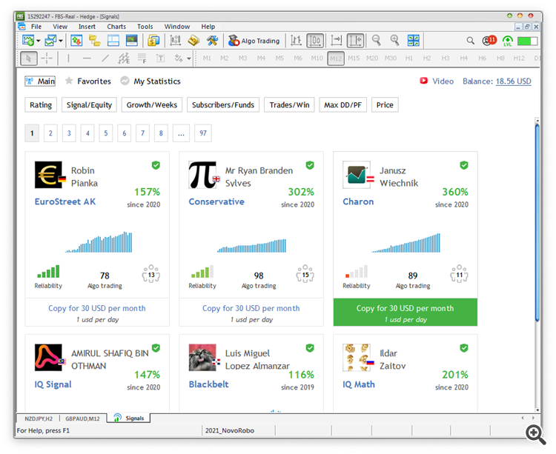Click the zoom out magnifier

pos(377,41)
